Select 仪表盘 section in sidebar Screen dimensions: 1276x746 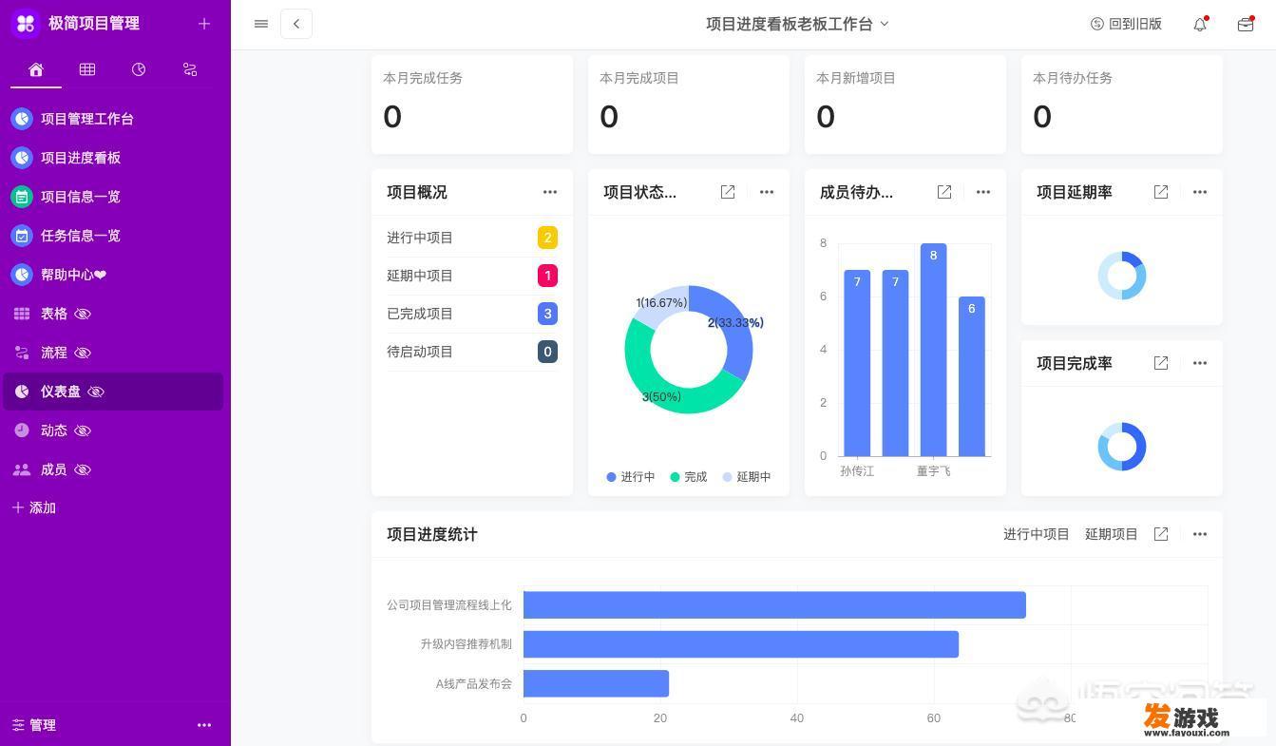point(113,392)
